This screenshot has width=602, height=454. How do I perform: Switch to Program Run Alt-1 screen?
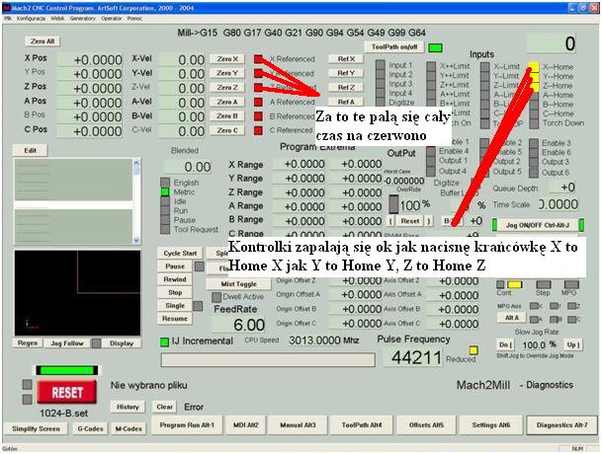(187, 425)
